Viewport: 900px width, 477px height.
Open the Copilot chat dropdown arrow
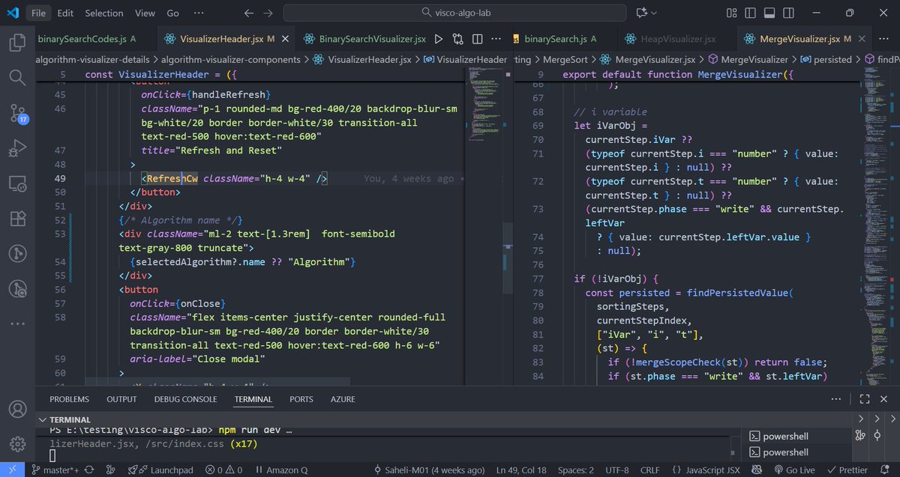[x=654, y=13]
